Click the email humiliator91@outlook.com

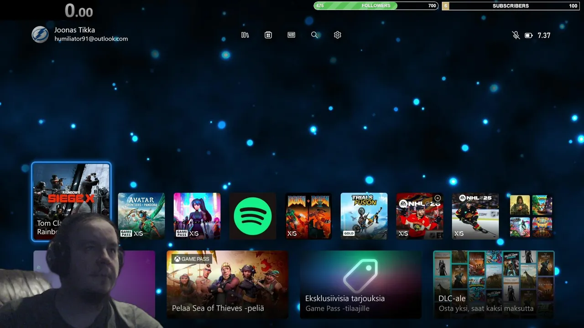coord(91,39)
